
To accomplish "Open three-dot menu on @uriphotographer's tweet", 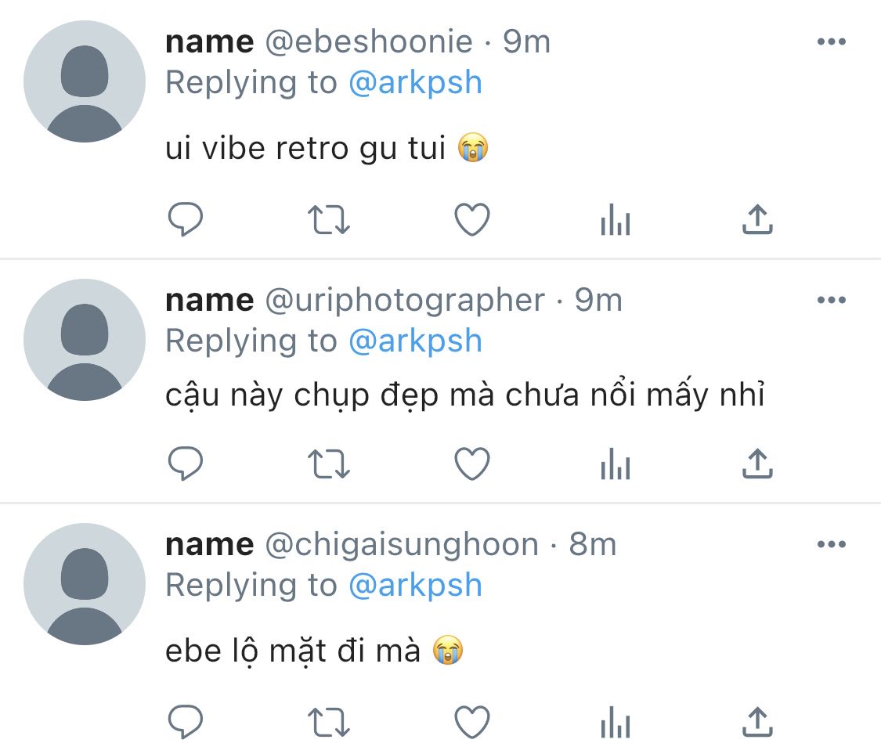I will point(832,300).
